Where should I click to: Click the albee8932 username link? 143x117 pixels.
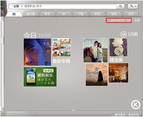coord(118,20)
